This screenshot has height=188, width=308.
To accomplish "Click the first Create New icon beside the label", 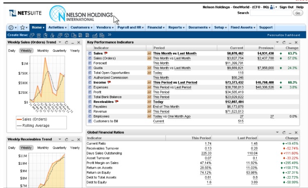I will point(32,35).
